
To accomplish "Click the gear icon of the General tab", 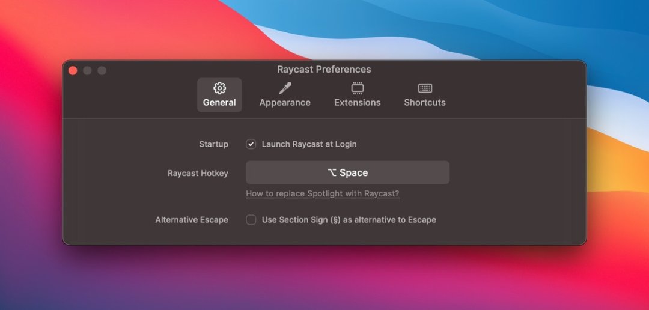I will click(x=219, y=88).
